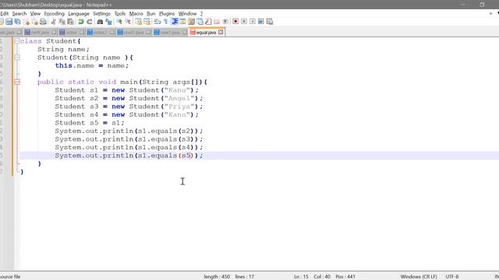Viewport: 499px width, 280px height.
Task: Run macro multiple times icon
Action: tap(261, 22)
